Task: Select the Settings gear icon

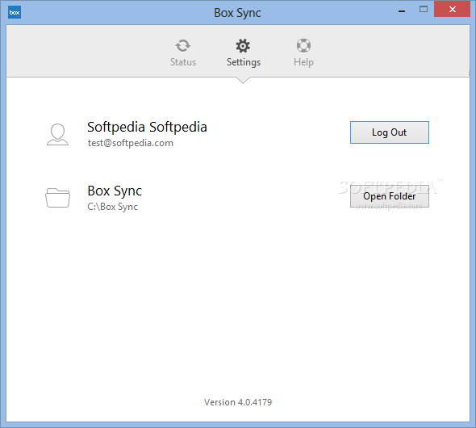Action: [243, 46]
